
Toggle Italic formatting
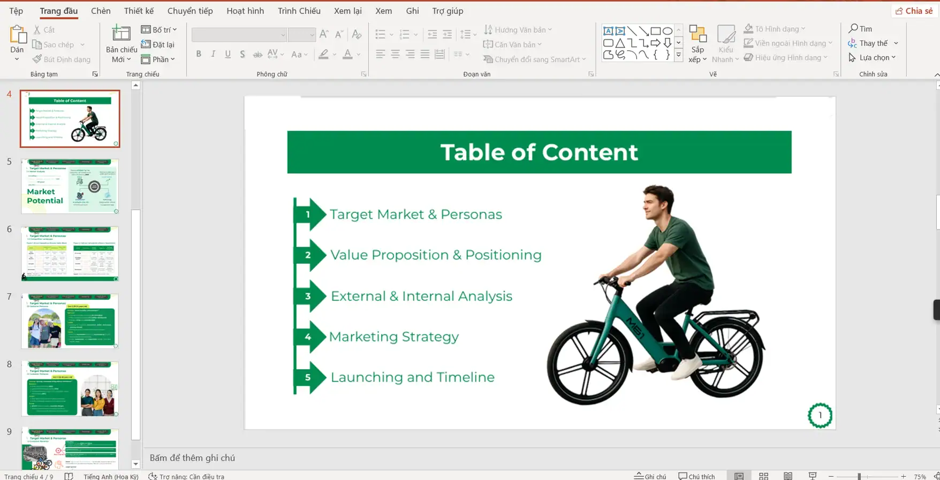click(x=213, y=54)
